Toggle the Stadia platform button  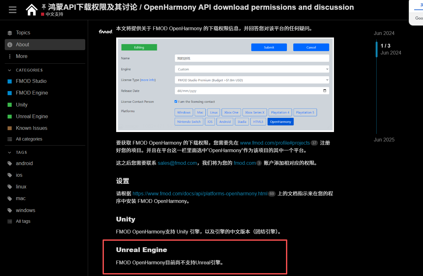pyautogui.click(x=242, y=122)
